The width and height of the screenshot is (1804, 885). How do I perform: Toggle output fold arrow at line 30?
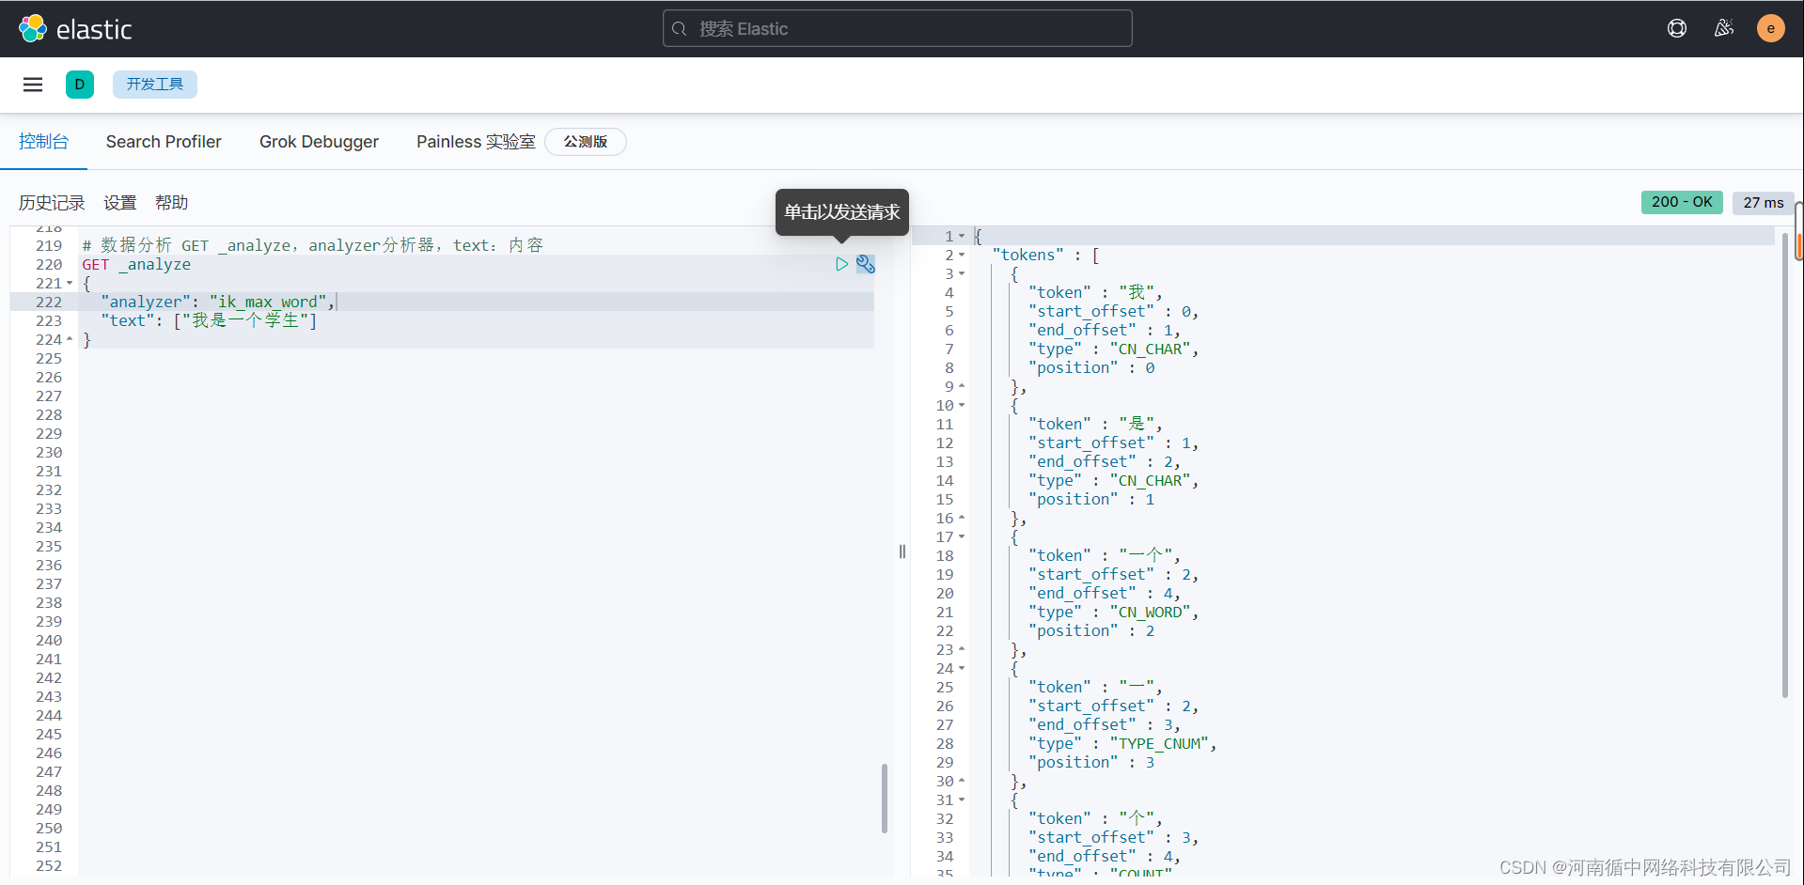tap(962, 781)
